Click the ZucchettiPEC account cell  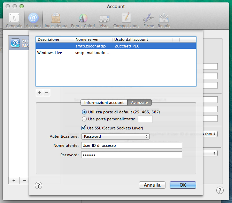[x=127, y=46]
